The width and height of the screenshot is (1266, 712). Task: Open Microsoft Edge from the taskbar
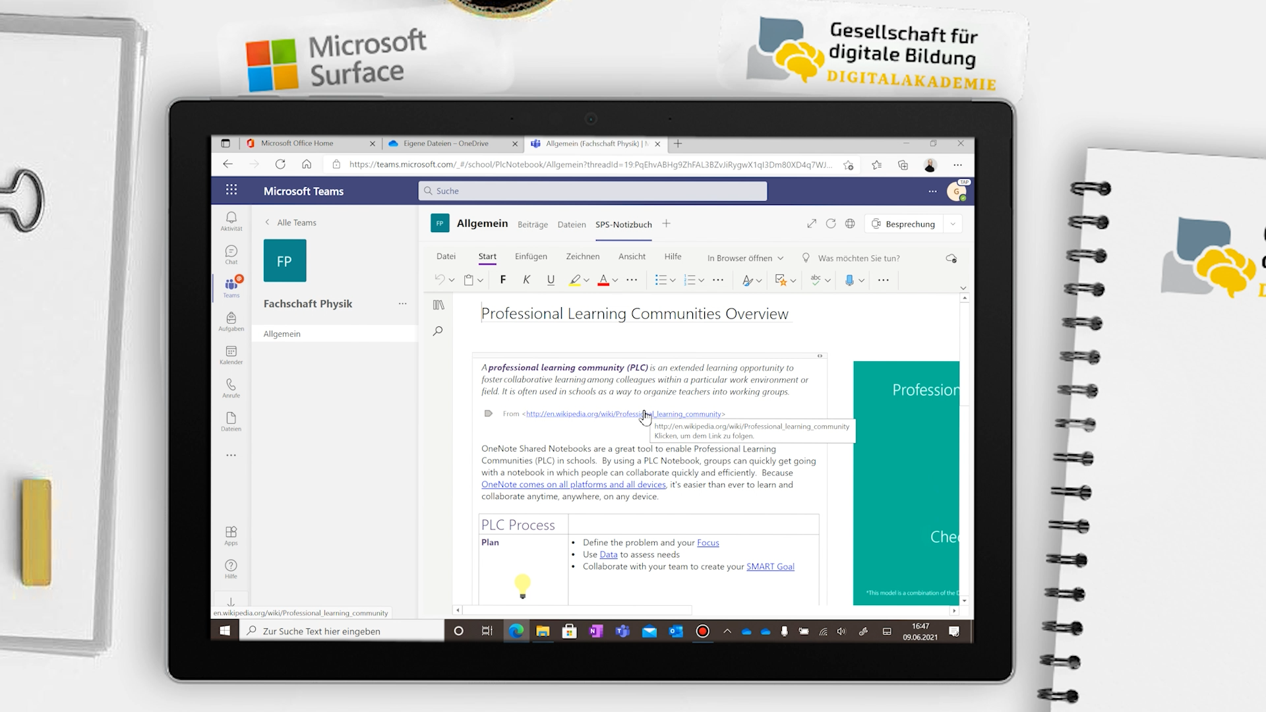pyautogui.click(x=516, y=631)
